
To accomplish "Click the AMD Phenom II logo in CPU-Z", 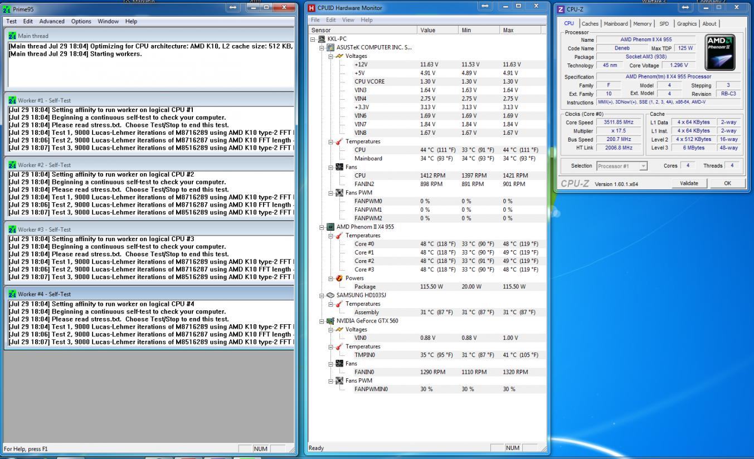I will (x=720, y=51).
